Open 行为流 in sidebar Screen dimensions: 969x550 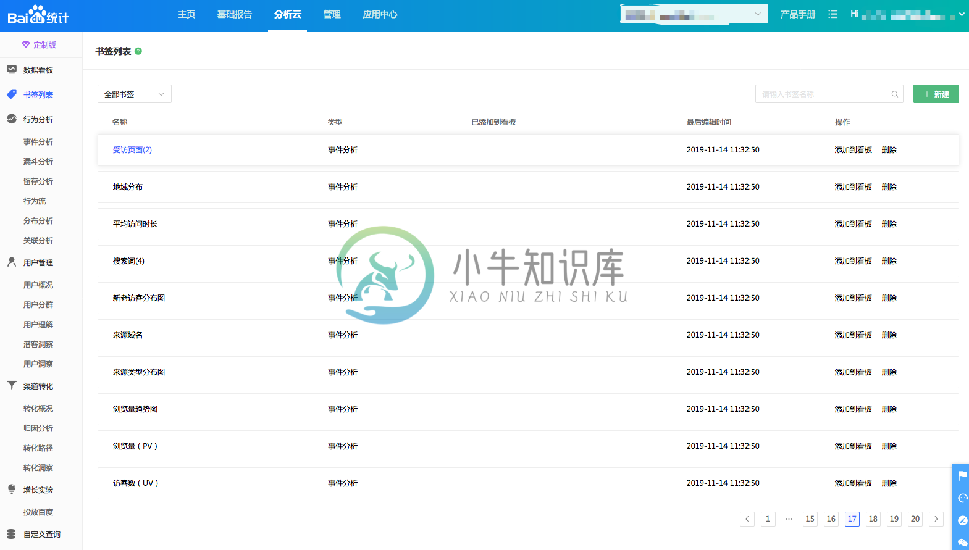(x=35, y=201)
